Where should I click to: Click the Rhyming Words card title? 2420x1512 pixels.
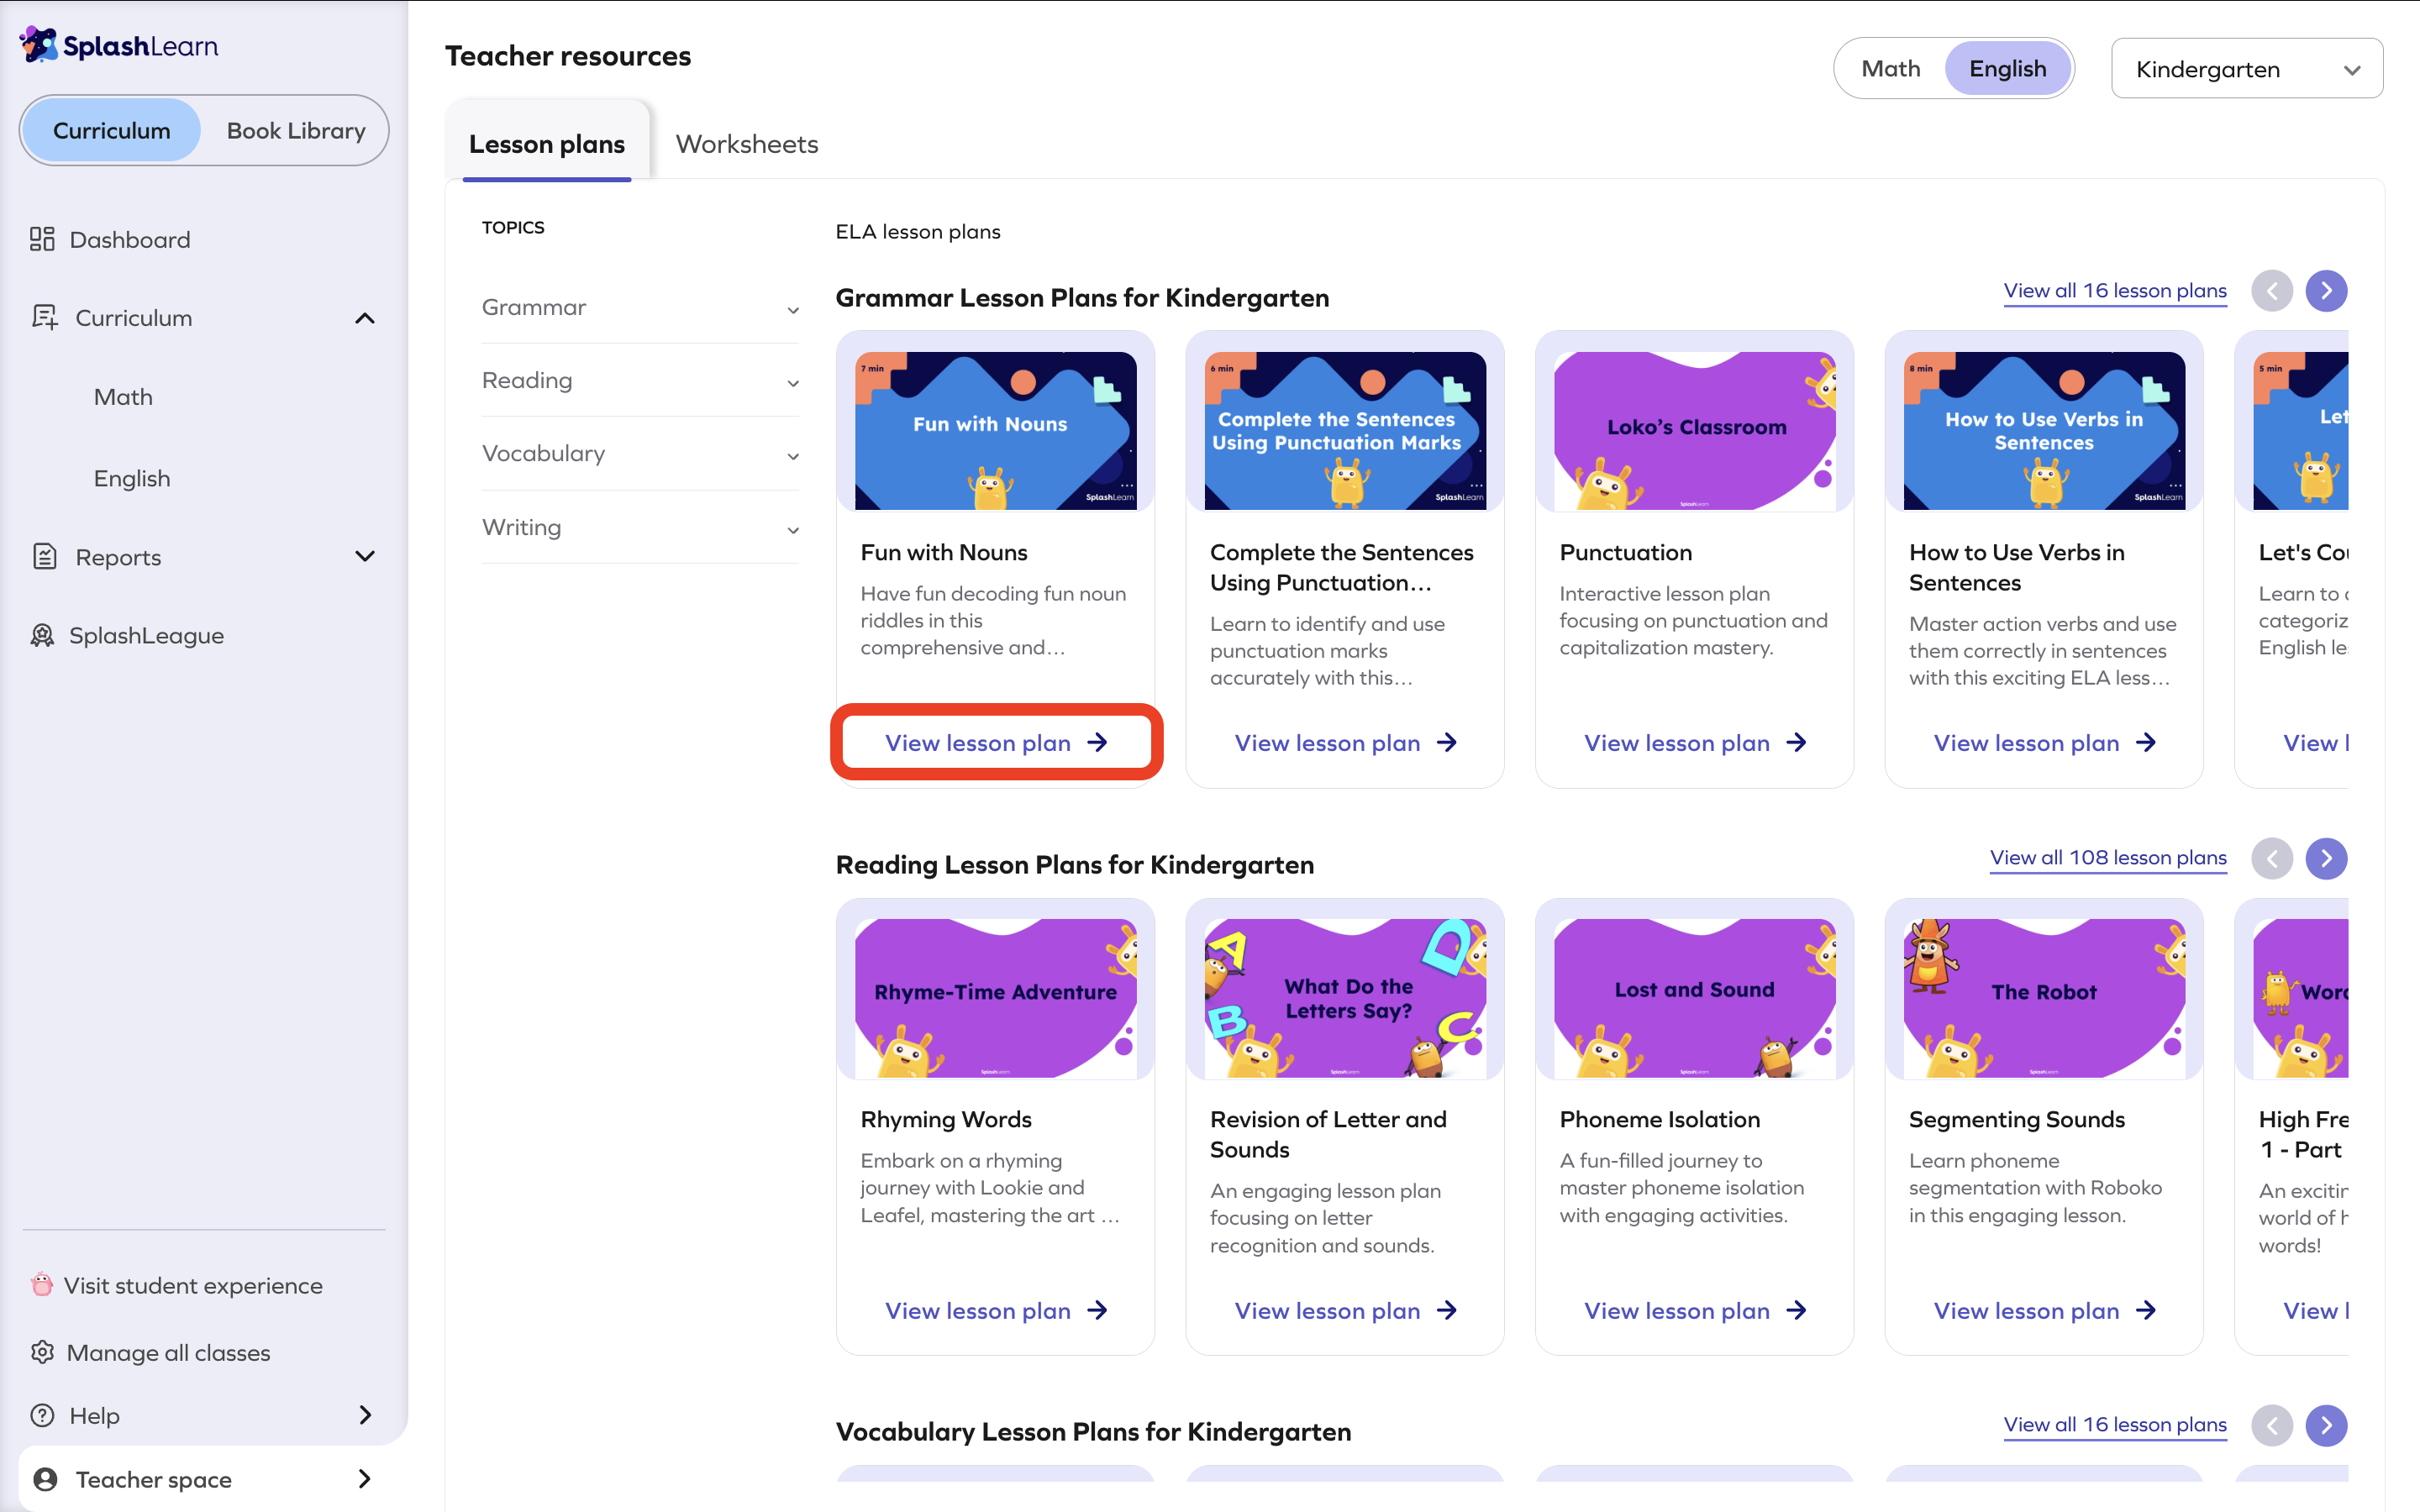pyautogui.click(x=945, y=1119)
